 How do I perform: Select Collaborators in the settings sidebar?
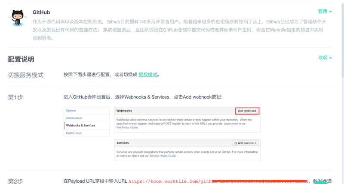pyautogui.click(x=74, y=118)
